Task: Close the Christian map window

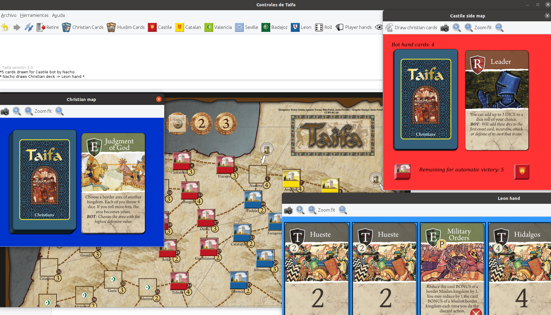Action: tap(159, 99)
